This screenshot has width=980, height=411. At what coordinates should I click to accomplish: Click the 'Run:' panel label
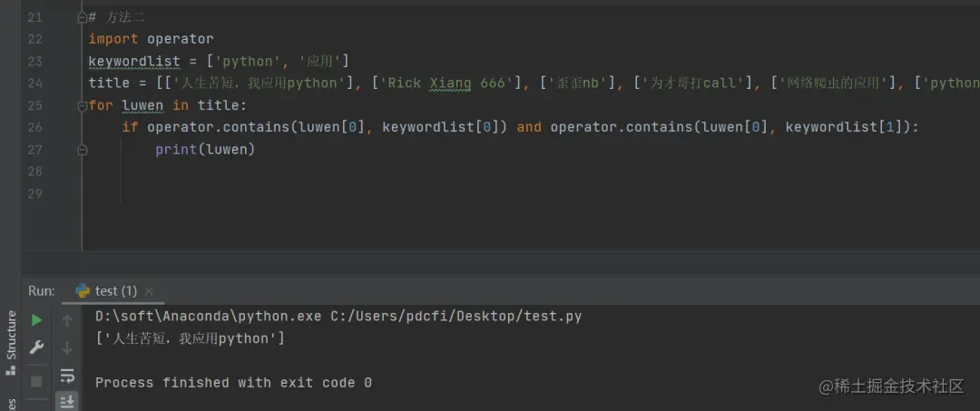tap(42, 291)
